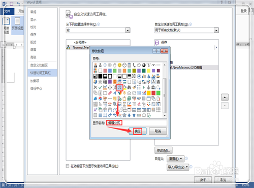
Task: Pick the yellow smiley face symbol
Action: 119,65
